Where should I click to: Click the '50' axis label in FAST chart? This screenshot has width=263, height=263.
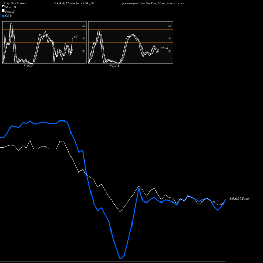84,38
